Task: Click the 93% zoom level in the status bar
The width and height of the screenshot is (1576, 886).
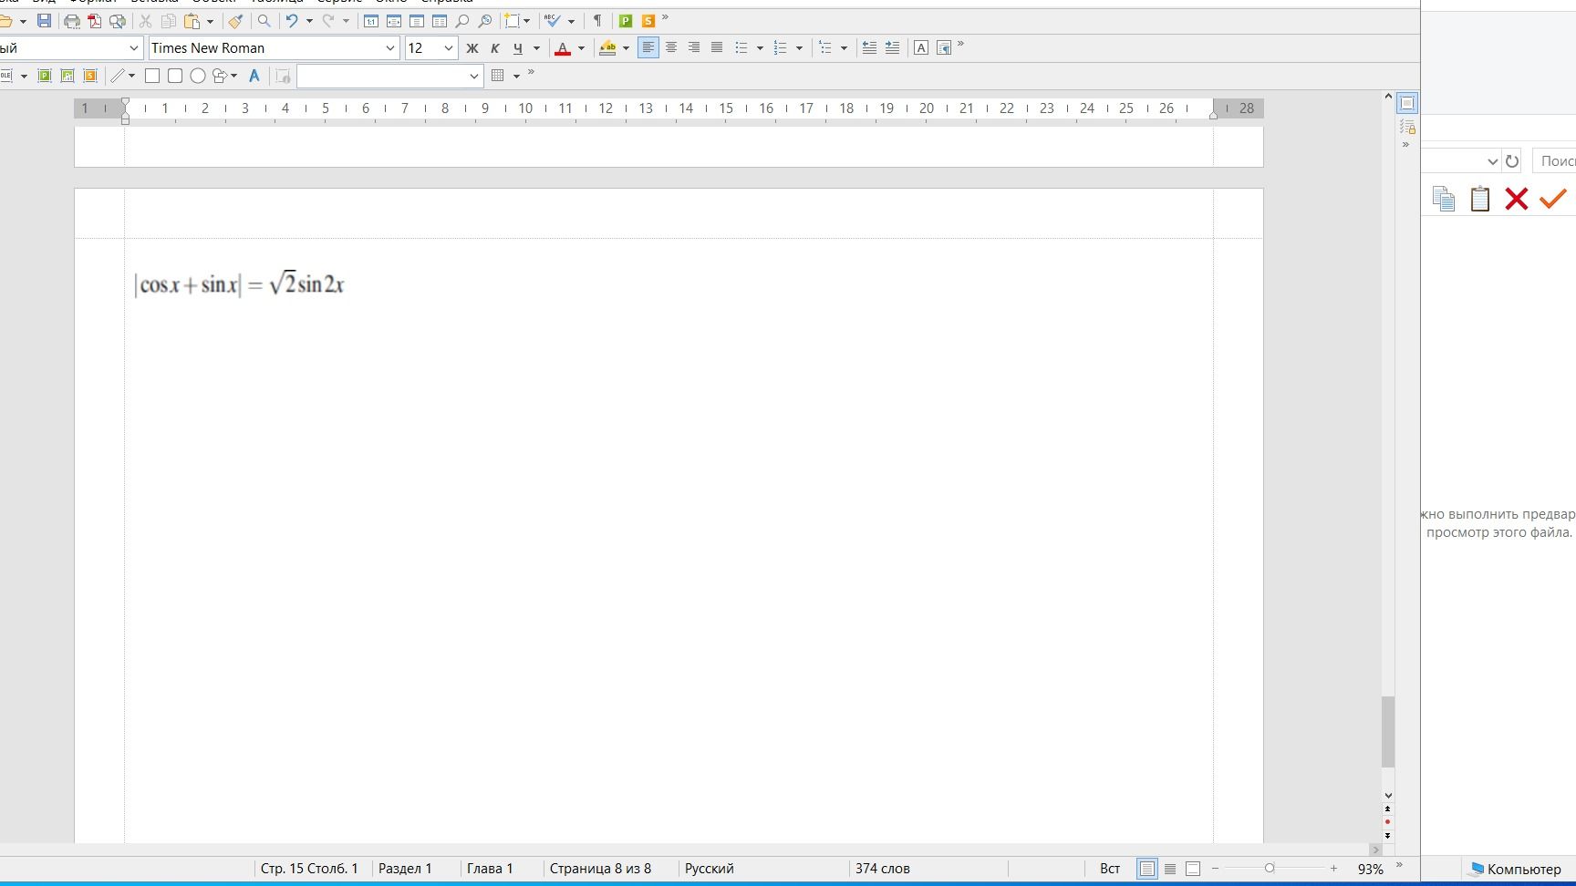Action: (1370, 870)
